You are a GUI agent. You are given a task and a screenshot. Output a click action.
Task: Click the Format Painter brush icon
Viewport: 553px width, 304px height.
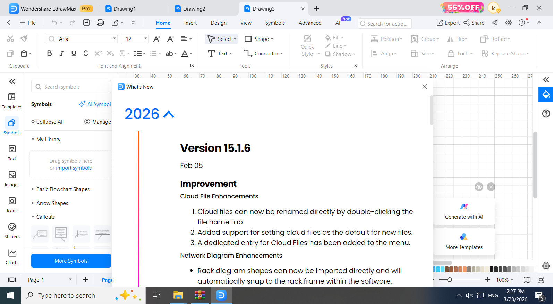click(24, 38)
